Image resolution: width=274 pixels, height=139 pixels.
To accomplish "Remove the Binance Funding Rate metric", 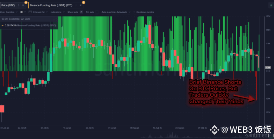I will click(81, 5).
